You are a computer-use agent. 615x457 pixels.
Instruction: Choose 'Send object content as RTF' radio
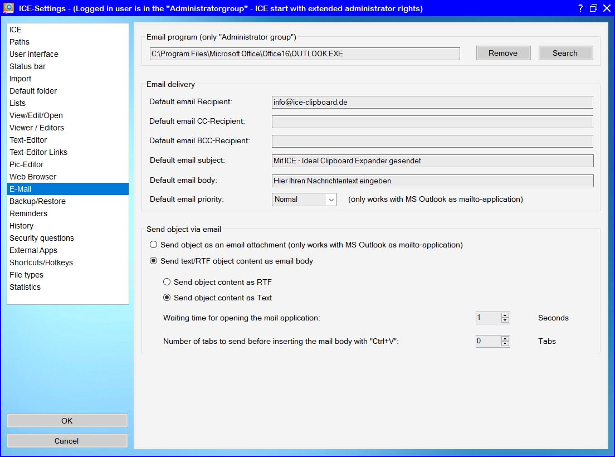[167, 282]
